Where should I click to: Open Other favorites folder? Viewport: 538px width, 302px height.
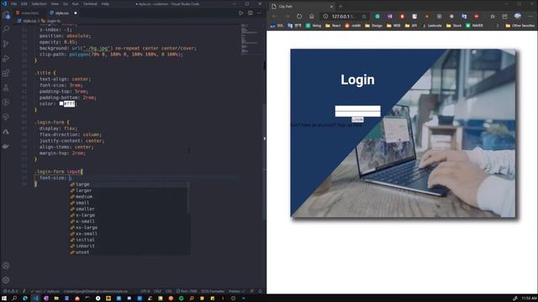click(520, 25)
